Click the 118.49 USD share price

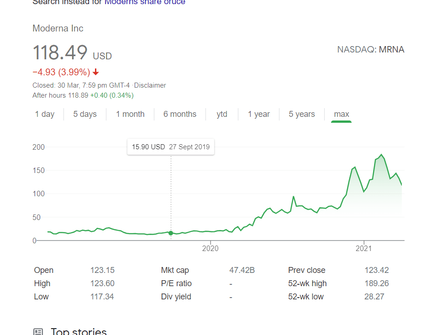[x=60, y=53]
